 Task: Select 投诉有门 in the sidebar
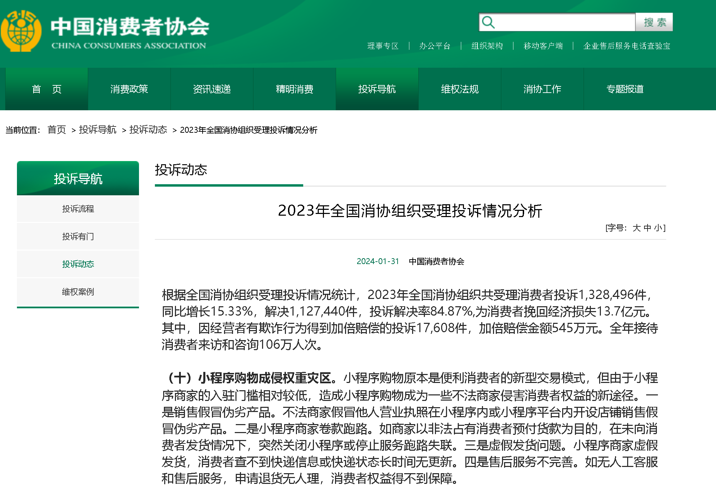click(78, 236)
